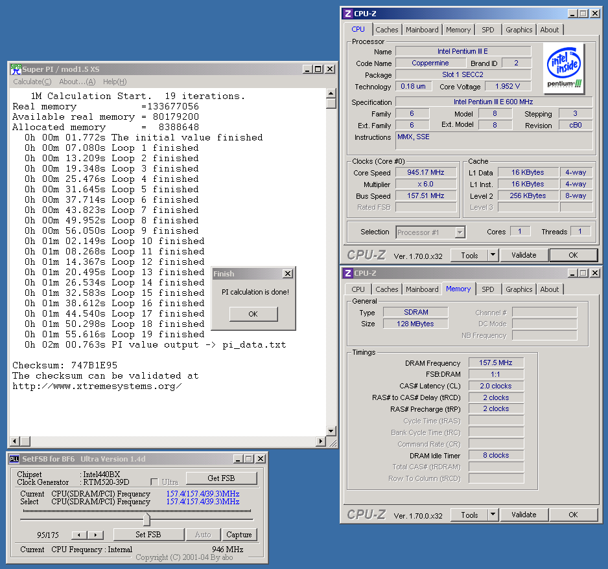Click the SetFSB title bar icon
This screenshot has height=569, width=608.
[14, 459]
